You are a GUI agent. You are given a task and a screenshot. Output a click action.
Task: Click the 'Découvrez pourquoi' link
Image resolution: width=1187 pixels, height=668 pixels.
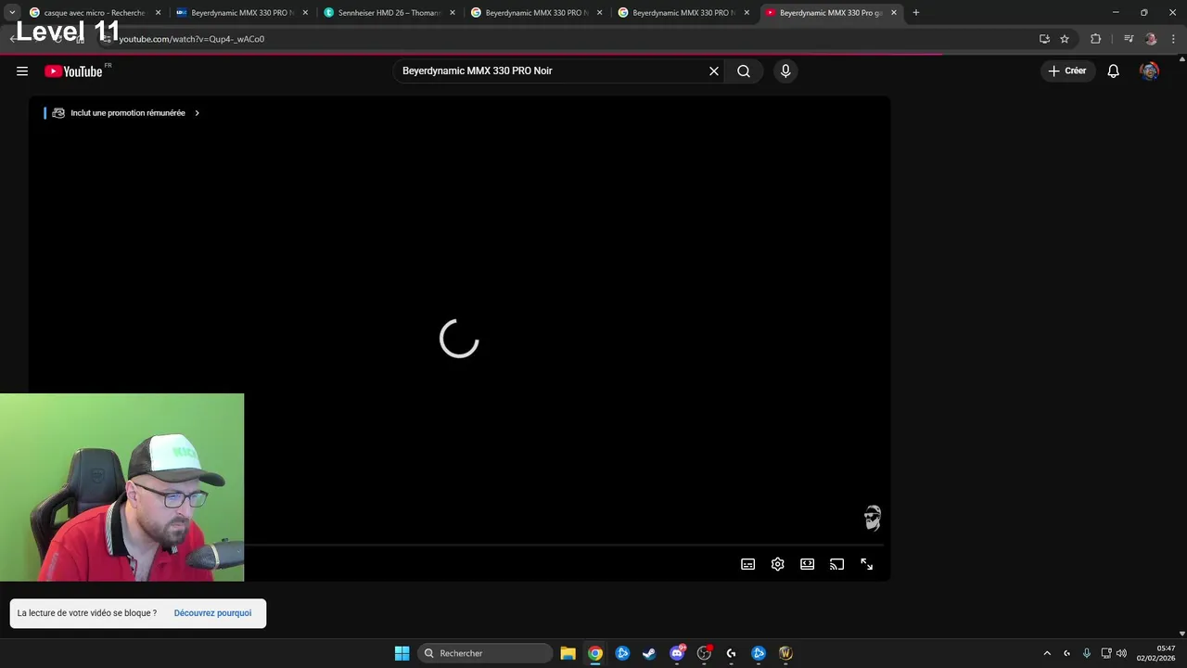(212, 613)
